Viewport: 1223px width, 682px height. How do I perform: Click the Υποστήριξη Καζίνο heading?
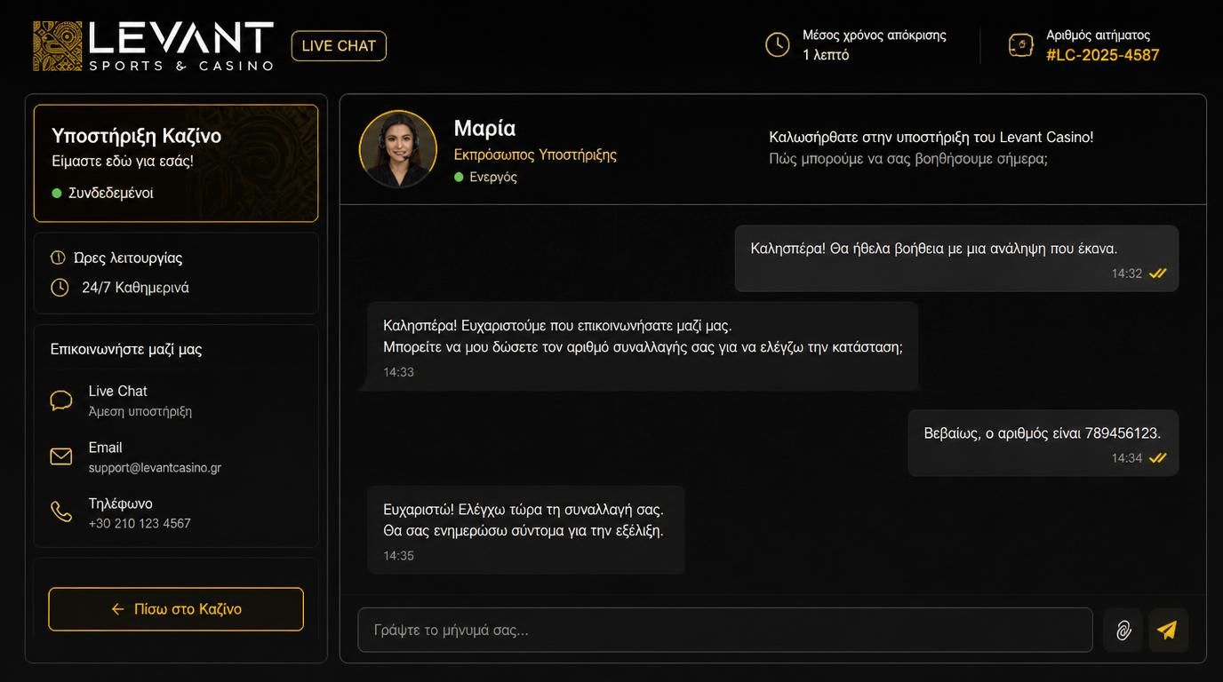tap(136, 136)
